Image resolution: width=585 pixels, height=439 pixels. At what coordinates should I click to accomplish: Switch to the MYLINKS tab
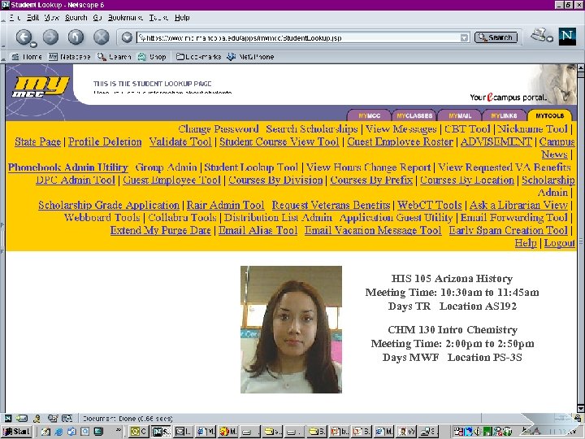point(504,115)
